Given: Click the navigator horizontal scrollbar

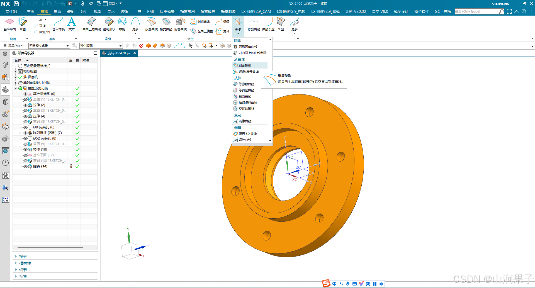Looking at the screenshot, I should [50, 247].
